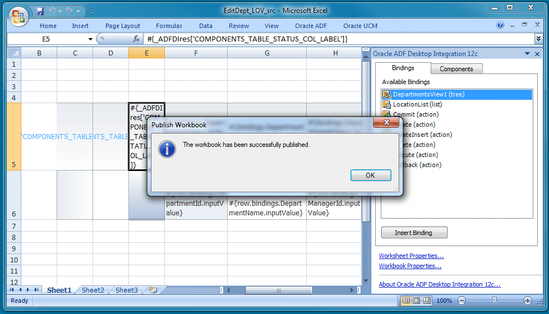
Task: Close the Publish Workbook dialog
Action: (386, 122)
